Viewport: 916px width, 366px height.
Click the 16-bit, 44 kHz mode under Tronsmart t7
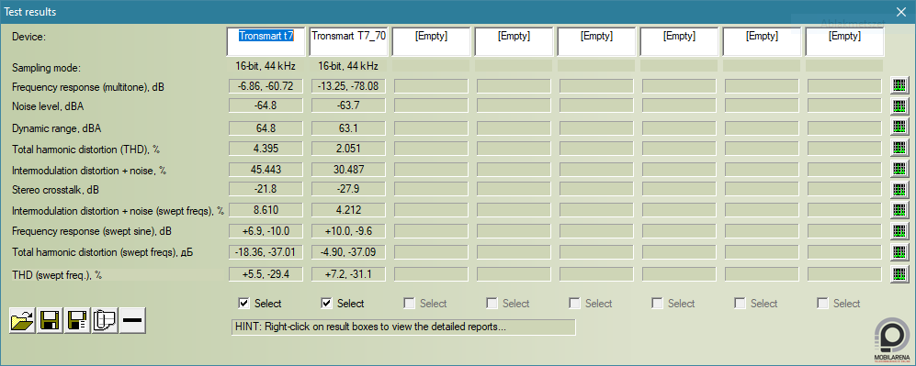(x=266, y=66)
